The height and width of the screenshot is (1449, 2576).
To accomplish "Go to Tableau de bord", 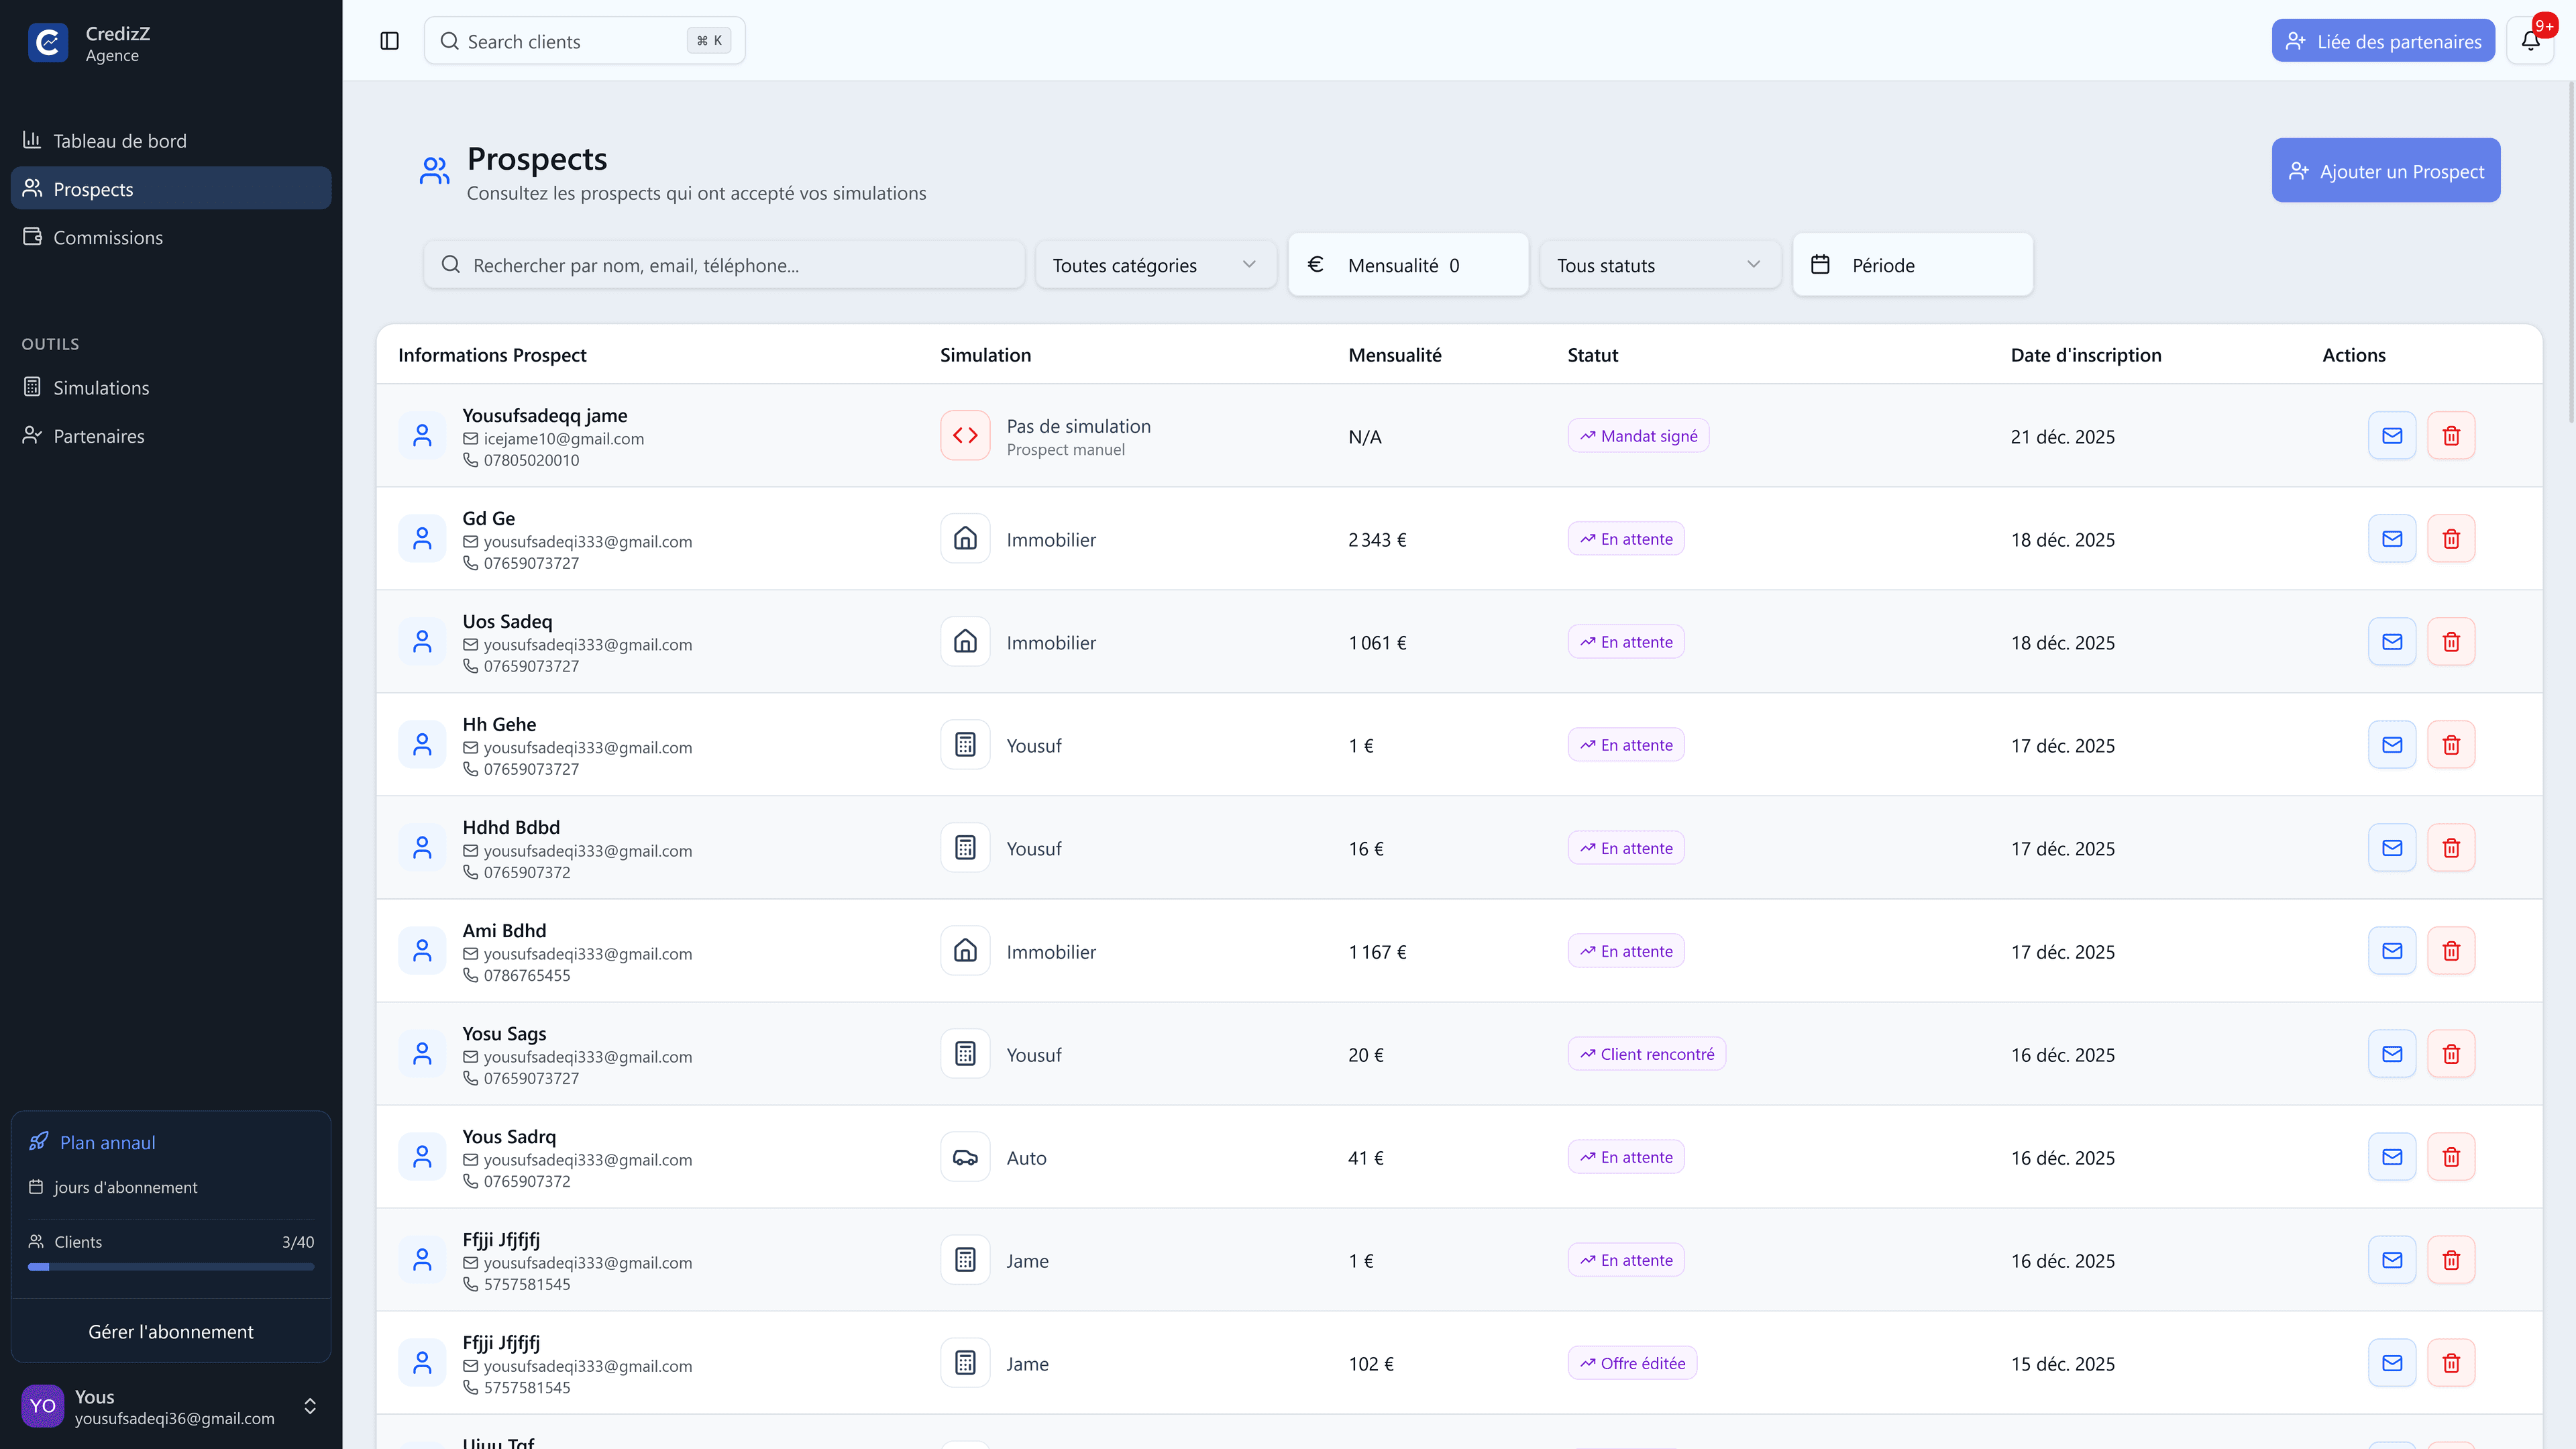I will pyautogui.click(x=171, y=141).
